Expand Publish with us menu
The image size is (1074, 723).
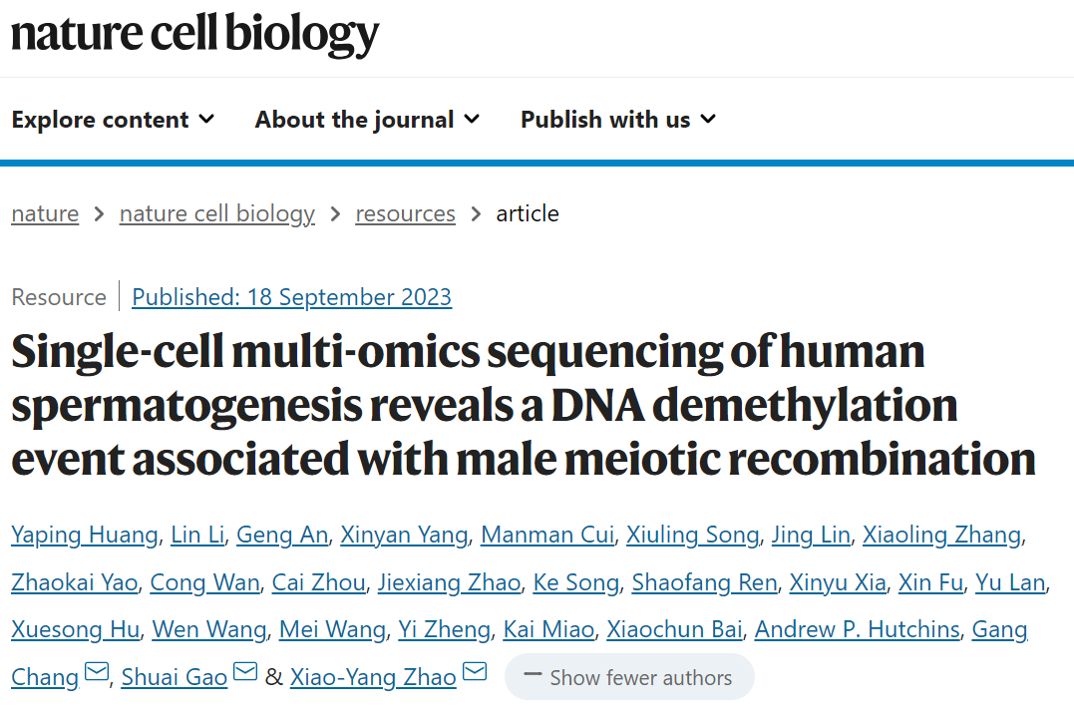click(618, 120)
